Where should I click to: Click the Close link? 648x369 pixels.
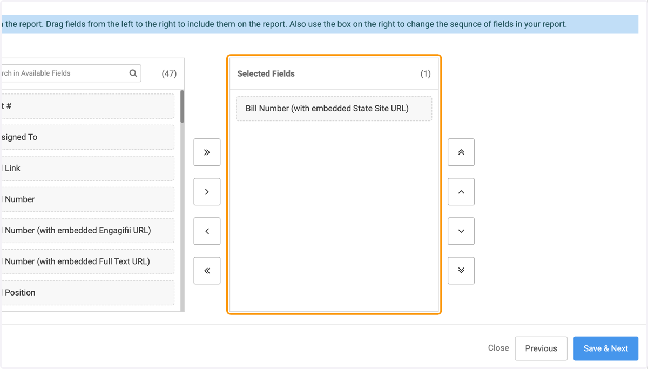click(498, 348)
